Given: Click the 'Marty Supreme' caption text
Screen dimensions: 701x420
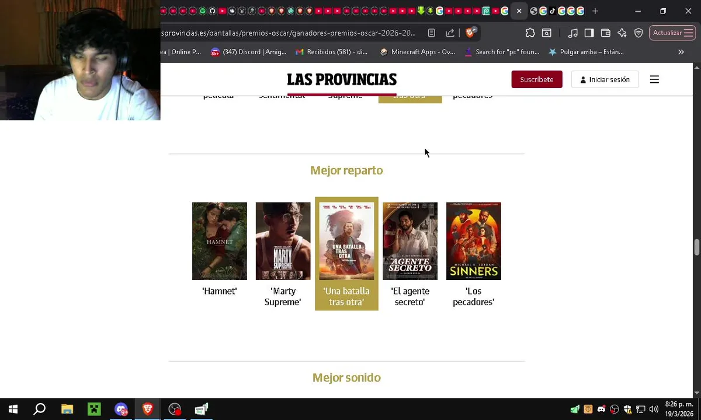Looking at the screenshot, I should pos(283,296).
